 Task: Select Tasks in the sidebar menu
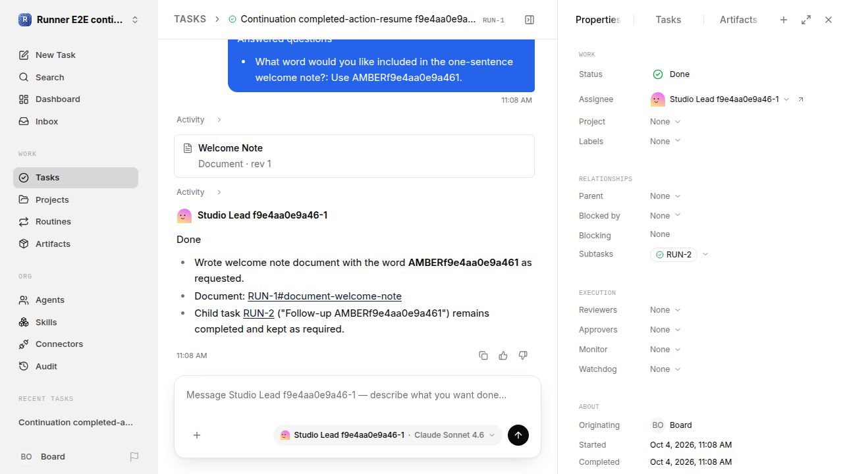(76, 178)
